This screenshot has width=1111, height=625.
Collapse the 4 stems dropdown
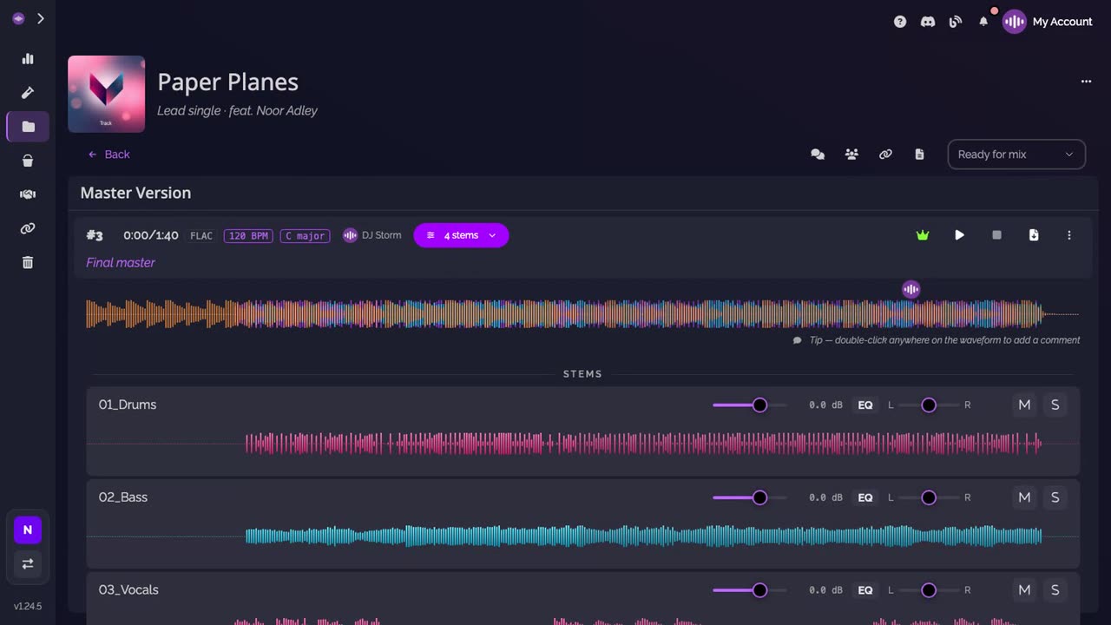(461, 235)
